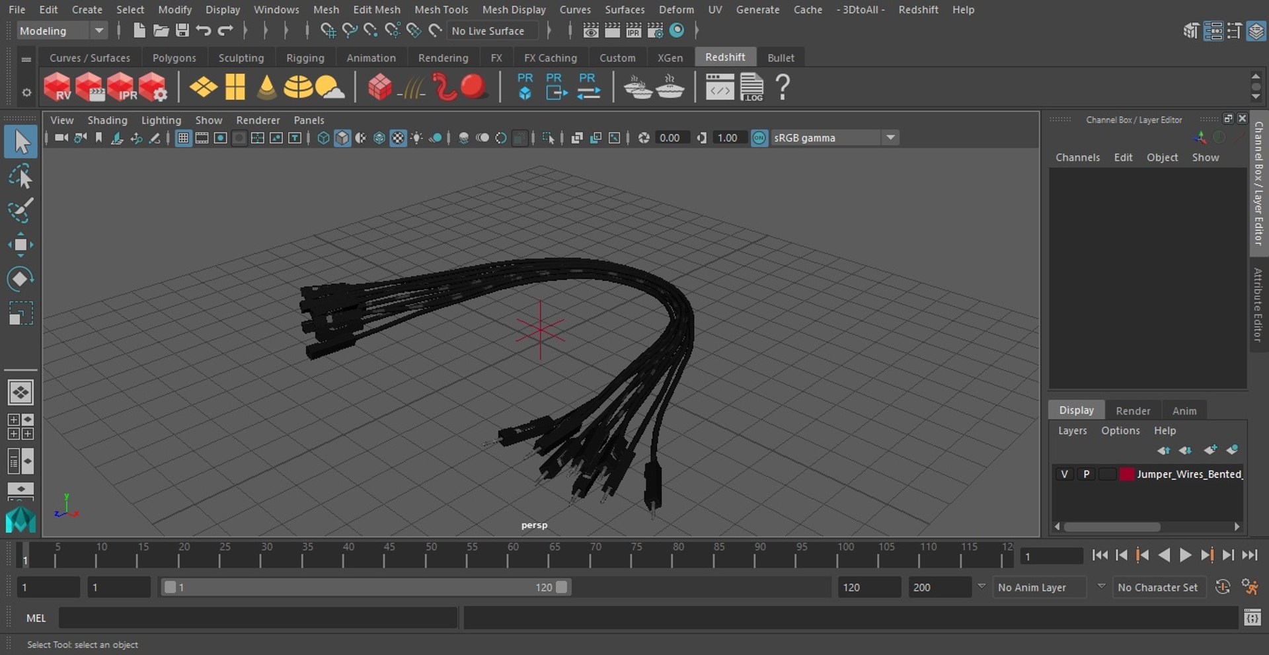Open shelf options gear menu

26,93
